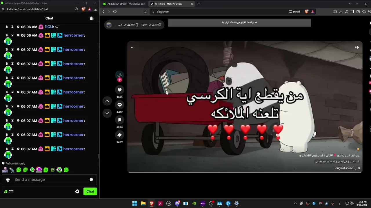Go back in the TikTok browser window
This screenshot has height=208, width=371.
(103, 12)
